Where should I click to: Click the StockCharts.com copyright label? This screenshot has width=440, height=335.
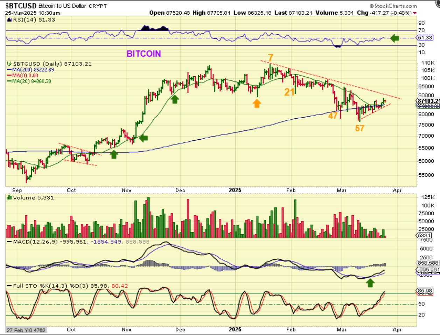[393, 6]
